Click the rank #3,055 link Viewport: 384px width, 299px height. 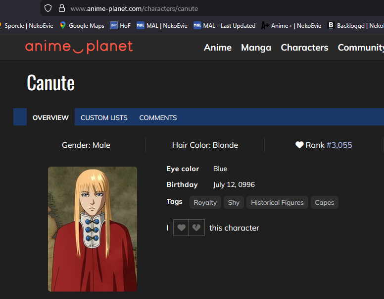click(339, 145)
